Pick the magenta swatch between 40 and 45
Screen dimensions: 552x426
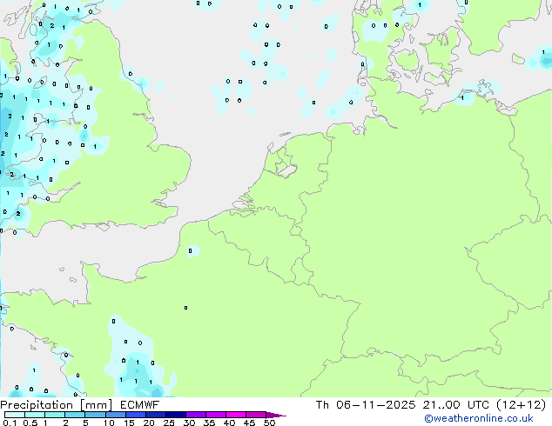pos(236,415)
